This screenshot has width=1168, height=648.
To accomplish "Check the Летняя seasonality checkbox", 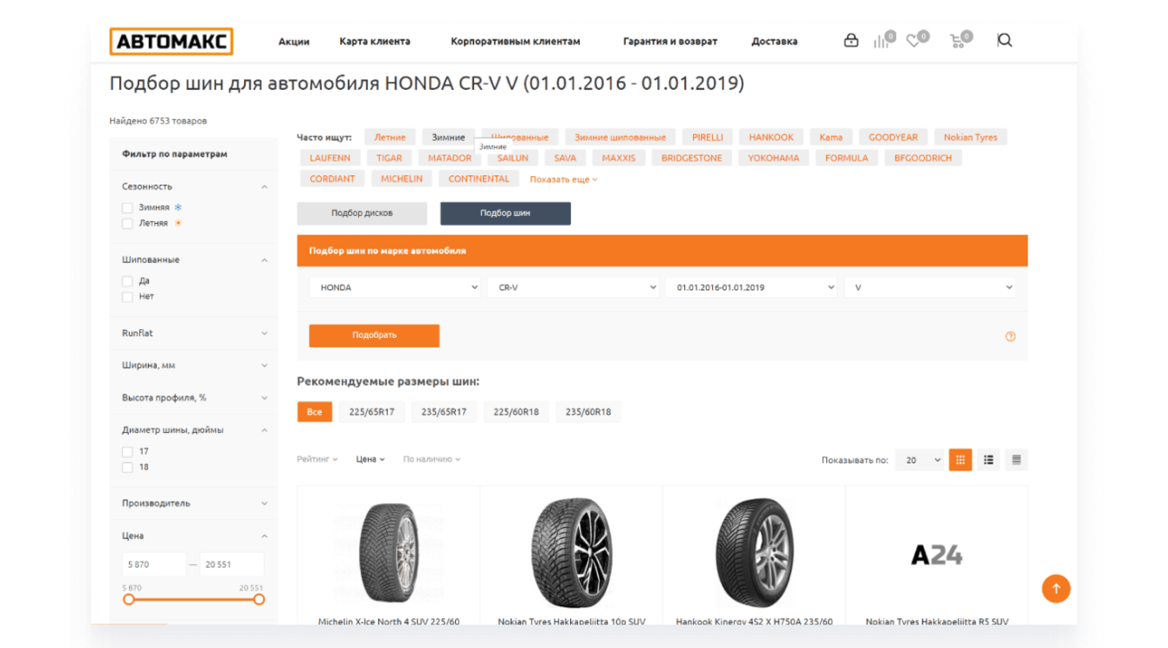I will point(127,224).
